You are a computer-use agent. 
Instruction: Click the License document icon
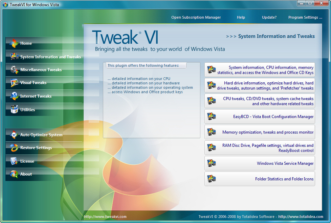(14, 161)
